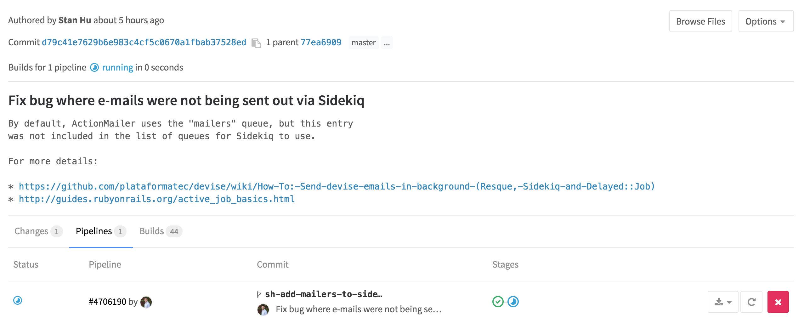Retry the pipeline
This screenshot has width=804, height=323.
point(752,302)
